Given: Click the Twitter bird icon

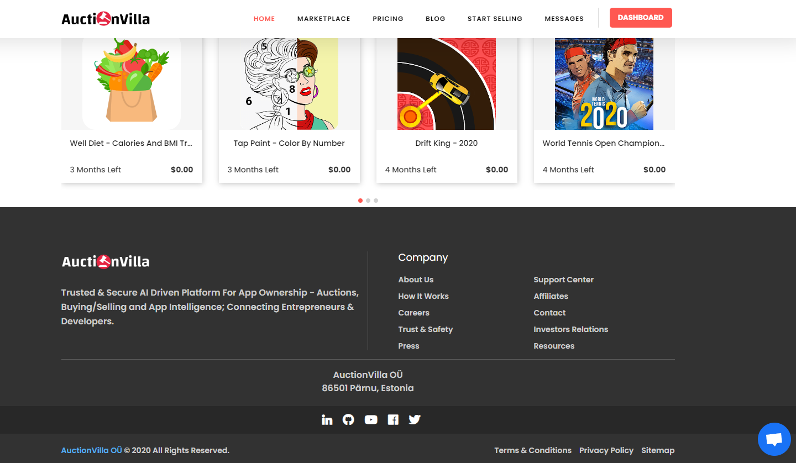Looking at the screenshot, I should point(414,419).
